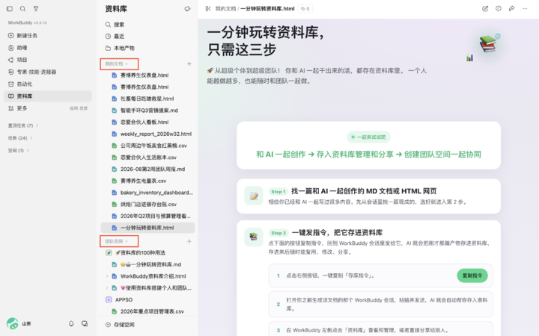This screenshot has width=539, height=336.
Task: Open 本地产物 folder
Action: click(x=147, y=48)
